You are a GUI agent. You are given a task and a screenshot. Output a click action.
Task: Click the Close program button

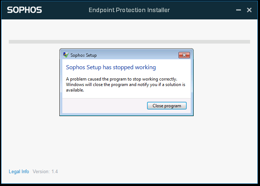pos(167,106)
